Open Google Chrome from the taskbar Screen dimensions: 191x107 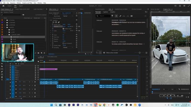click(104, 105)
